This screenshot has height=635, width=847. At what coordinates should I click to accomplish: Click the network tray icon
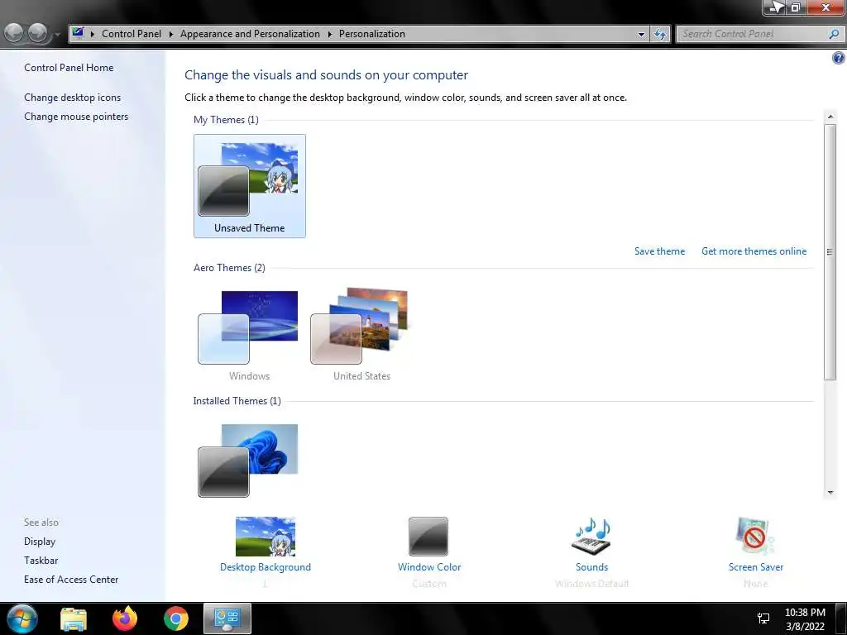763,618
